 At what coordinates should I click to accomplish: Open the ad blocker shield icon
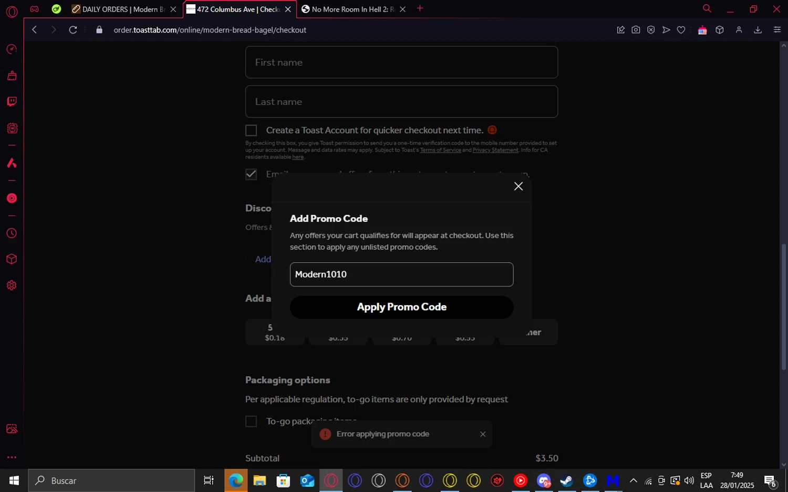click(651, 30)
